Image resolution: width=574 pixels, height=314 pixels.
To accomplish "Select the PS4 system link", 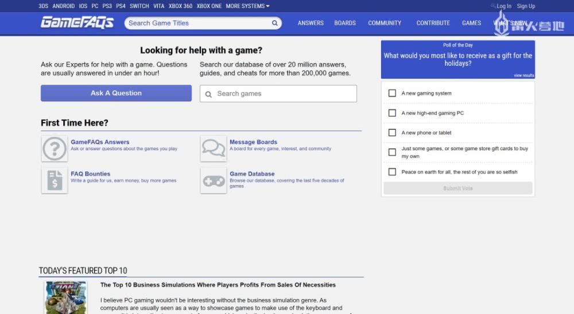I will coord(121,6).
